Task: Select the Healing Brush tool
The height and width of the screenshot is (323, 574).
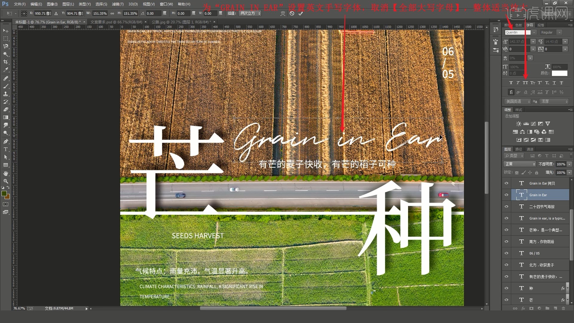Action: (x=6, y=78)
